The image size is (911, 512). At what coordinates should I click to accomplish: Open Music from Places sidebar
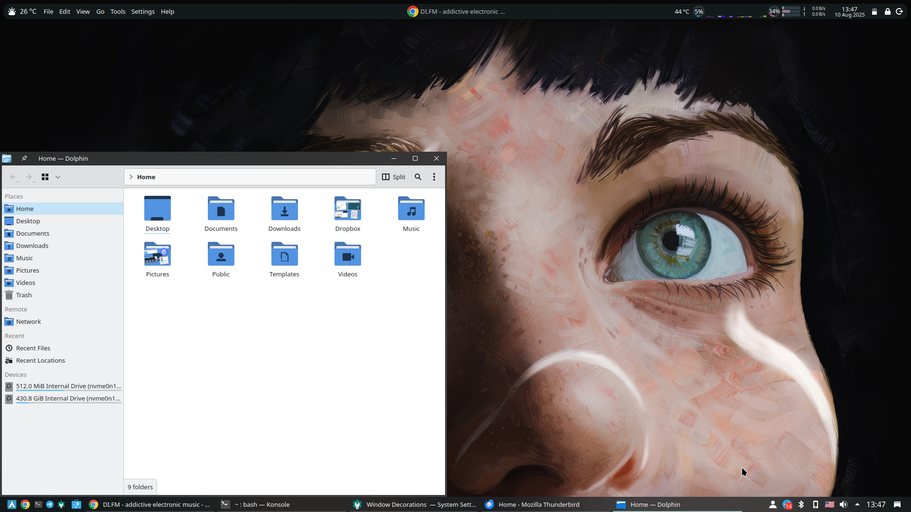pos(63,258)
